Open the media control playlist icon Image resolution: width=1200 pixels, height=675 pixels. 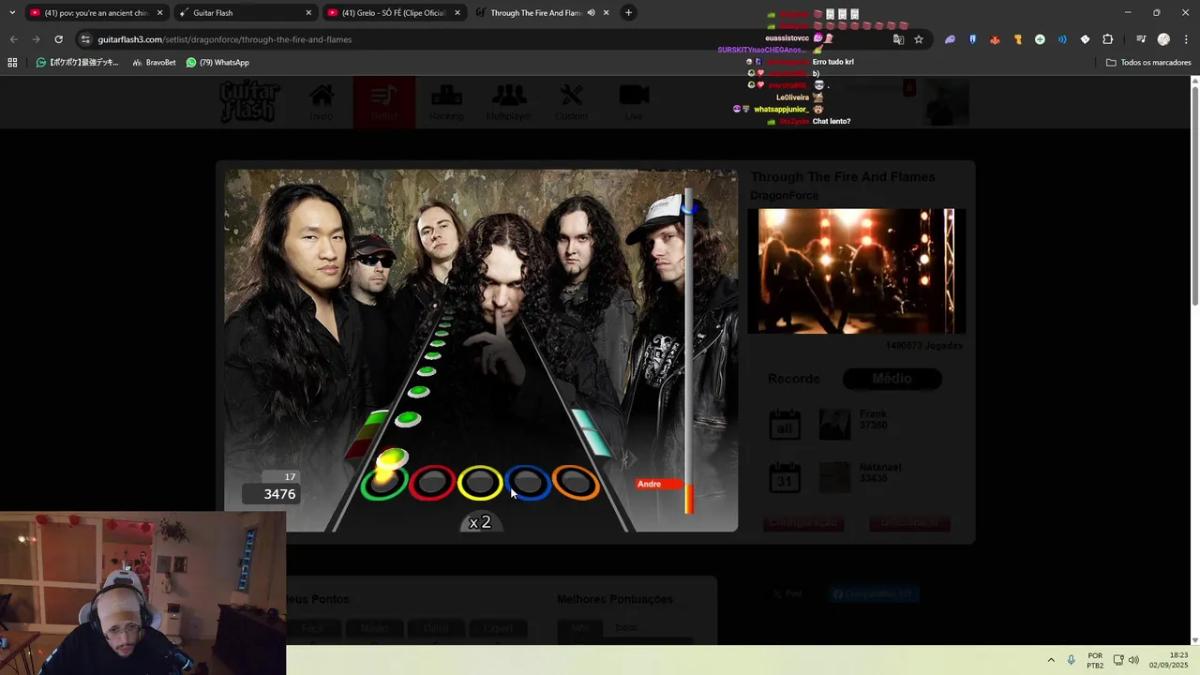pyautogui.click(x=1141, y=39)
